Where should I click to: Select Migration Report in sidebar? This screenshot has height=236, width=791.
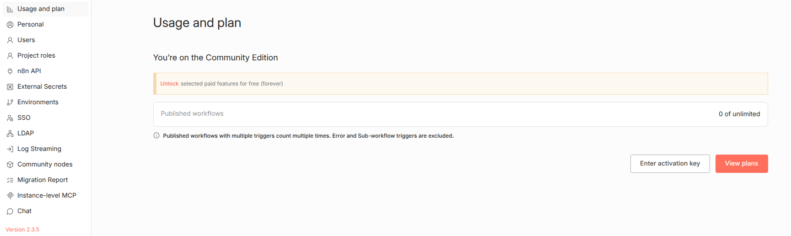pyautogui.click(x=43, y=180)
